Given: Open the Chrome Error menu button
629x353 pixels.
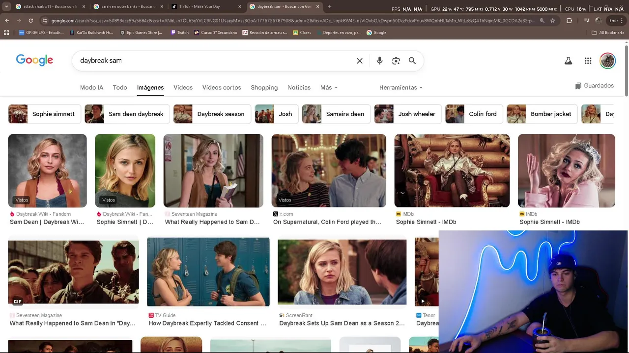Looking at the screenshot, I should pos(616,21).
